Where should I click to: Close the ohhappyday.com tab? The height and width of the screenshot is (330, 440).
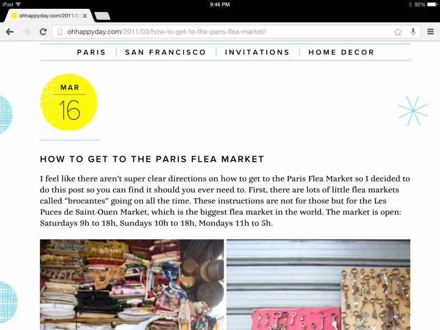85,16
